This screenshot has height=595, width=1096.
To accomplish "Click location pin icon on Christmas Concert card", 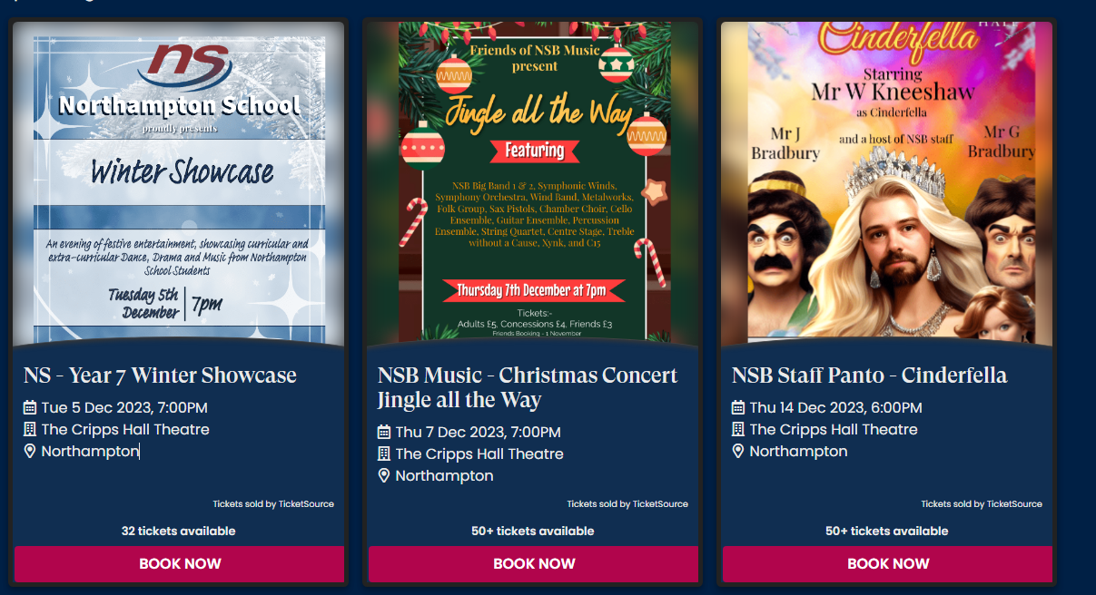I will [384, 476].
